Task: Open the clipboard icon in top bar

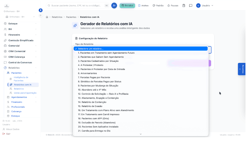Action: [x=184, y=6]
